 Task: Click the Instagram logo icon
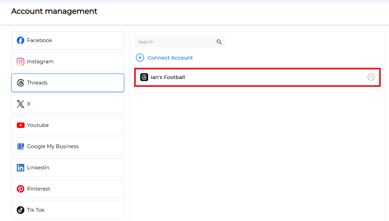[x=20, y=62]
